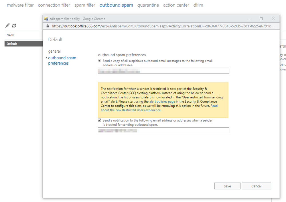Open the dkim tab
Viewport: 286px width, 202px height.
198,5
